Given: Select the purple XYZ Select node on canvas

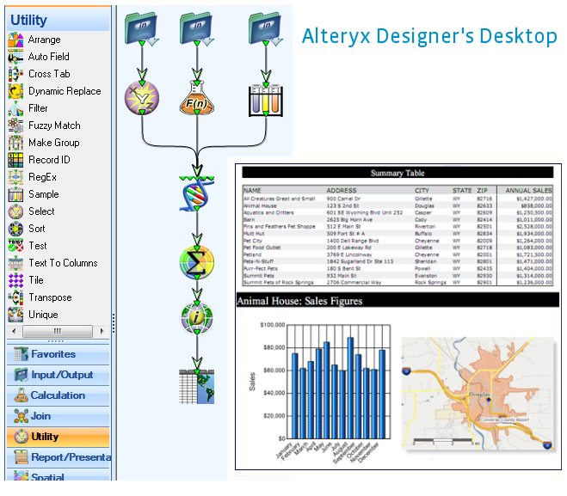Looking at the screenshot, I should [142, 98].
